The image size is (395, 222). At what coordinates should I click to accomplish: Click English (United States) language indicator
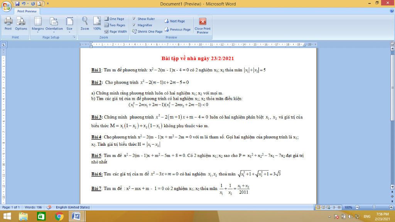(x=73, y=207)
